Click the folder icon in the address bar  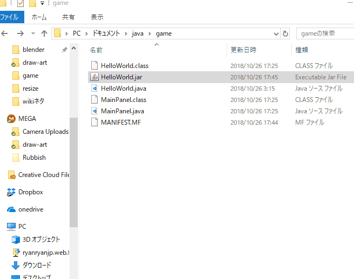(58, 33)
